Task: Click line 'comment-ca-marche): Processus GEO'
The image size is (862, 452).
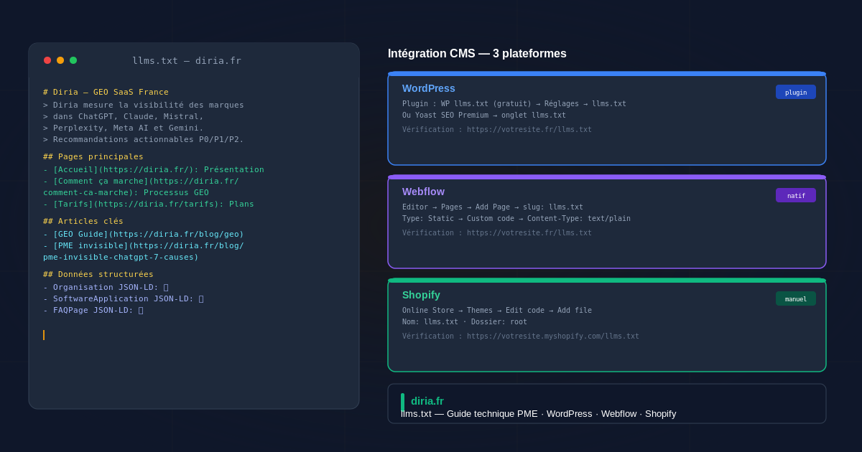Action: (126, 192)
